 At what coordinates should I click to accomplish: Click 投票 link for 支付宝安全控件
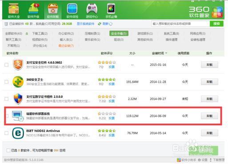[112, 67]
